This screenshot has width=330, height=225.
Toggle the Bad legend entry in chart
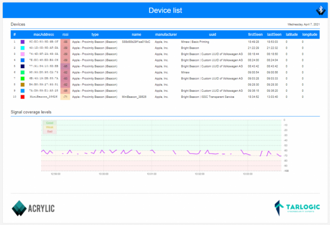[49, 131]
